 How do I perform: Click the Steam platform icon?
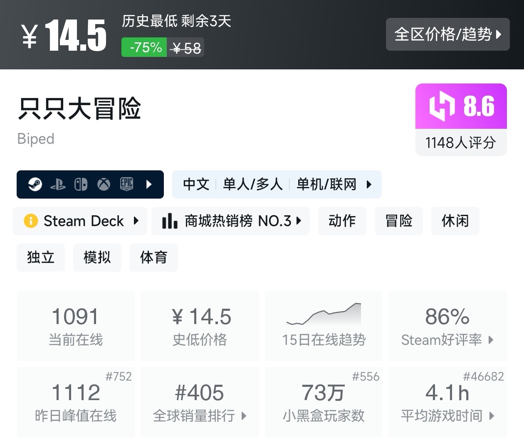(35, 184)
